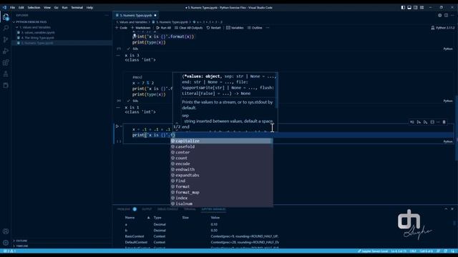The image size is (458, 257).
Task: Click Run All in notebook toolbar
Action: [x=163, y=28]
